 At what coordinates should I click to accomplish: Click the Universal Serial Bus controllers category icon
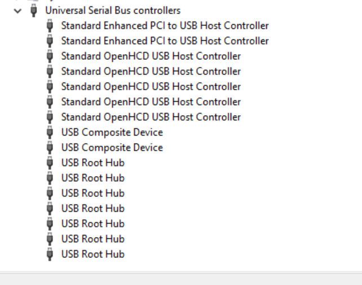click(x=35, y=10)
